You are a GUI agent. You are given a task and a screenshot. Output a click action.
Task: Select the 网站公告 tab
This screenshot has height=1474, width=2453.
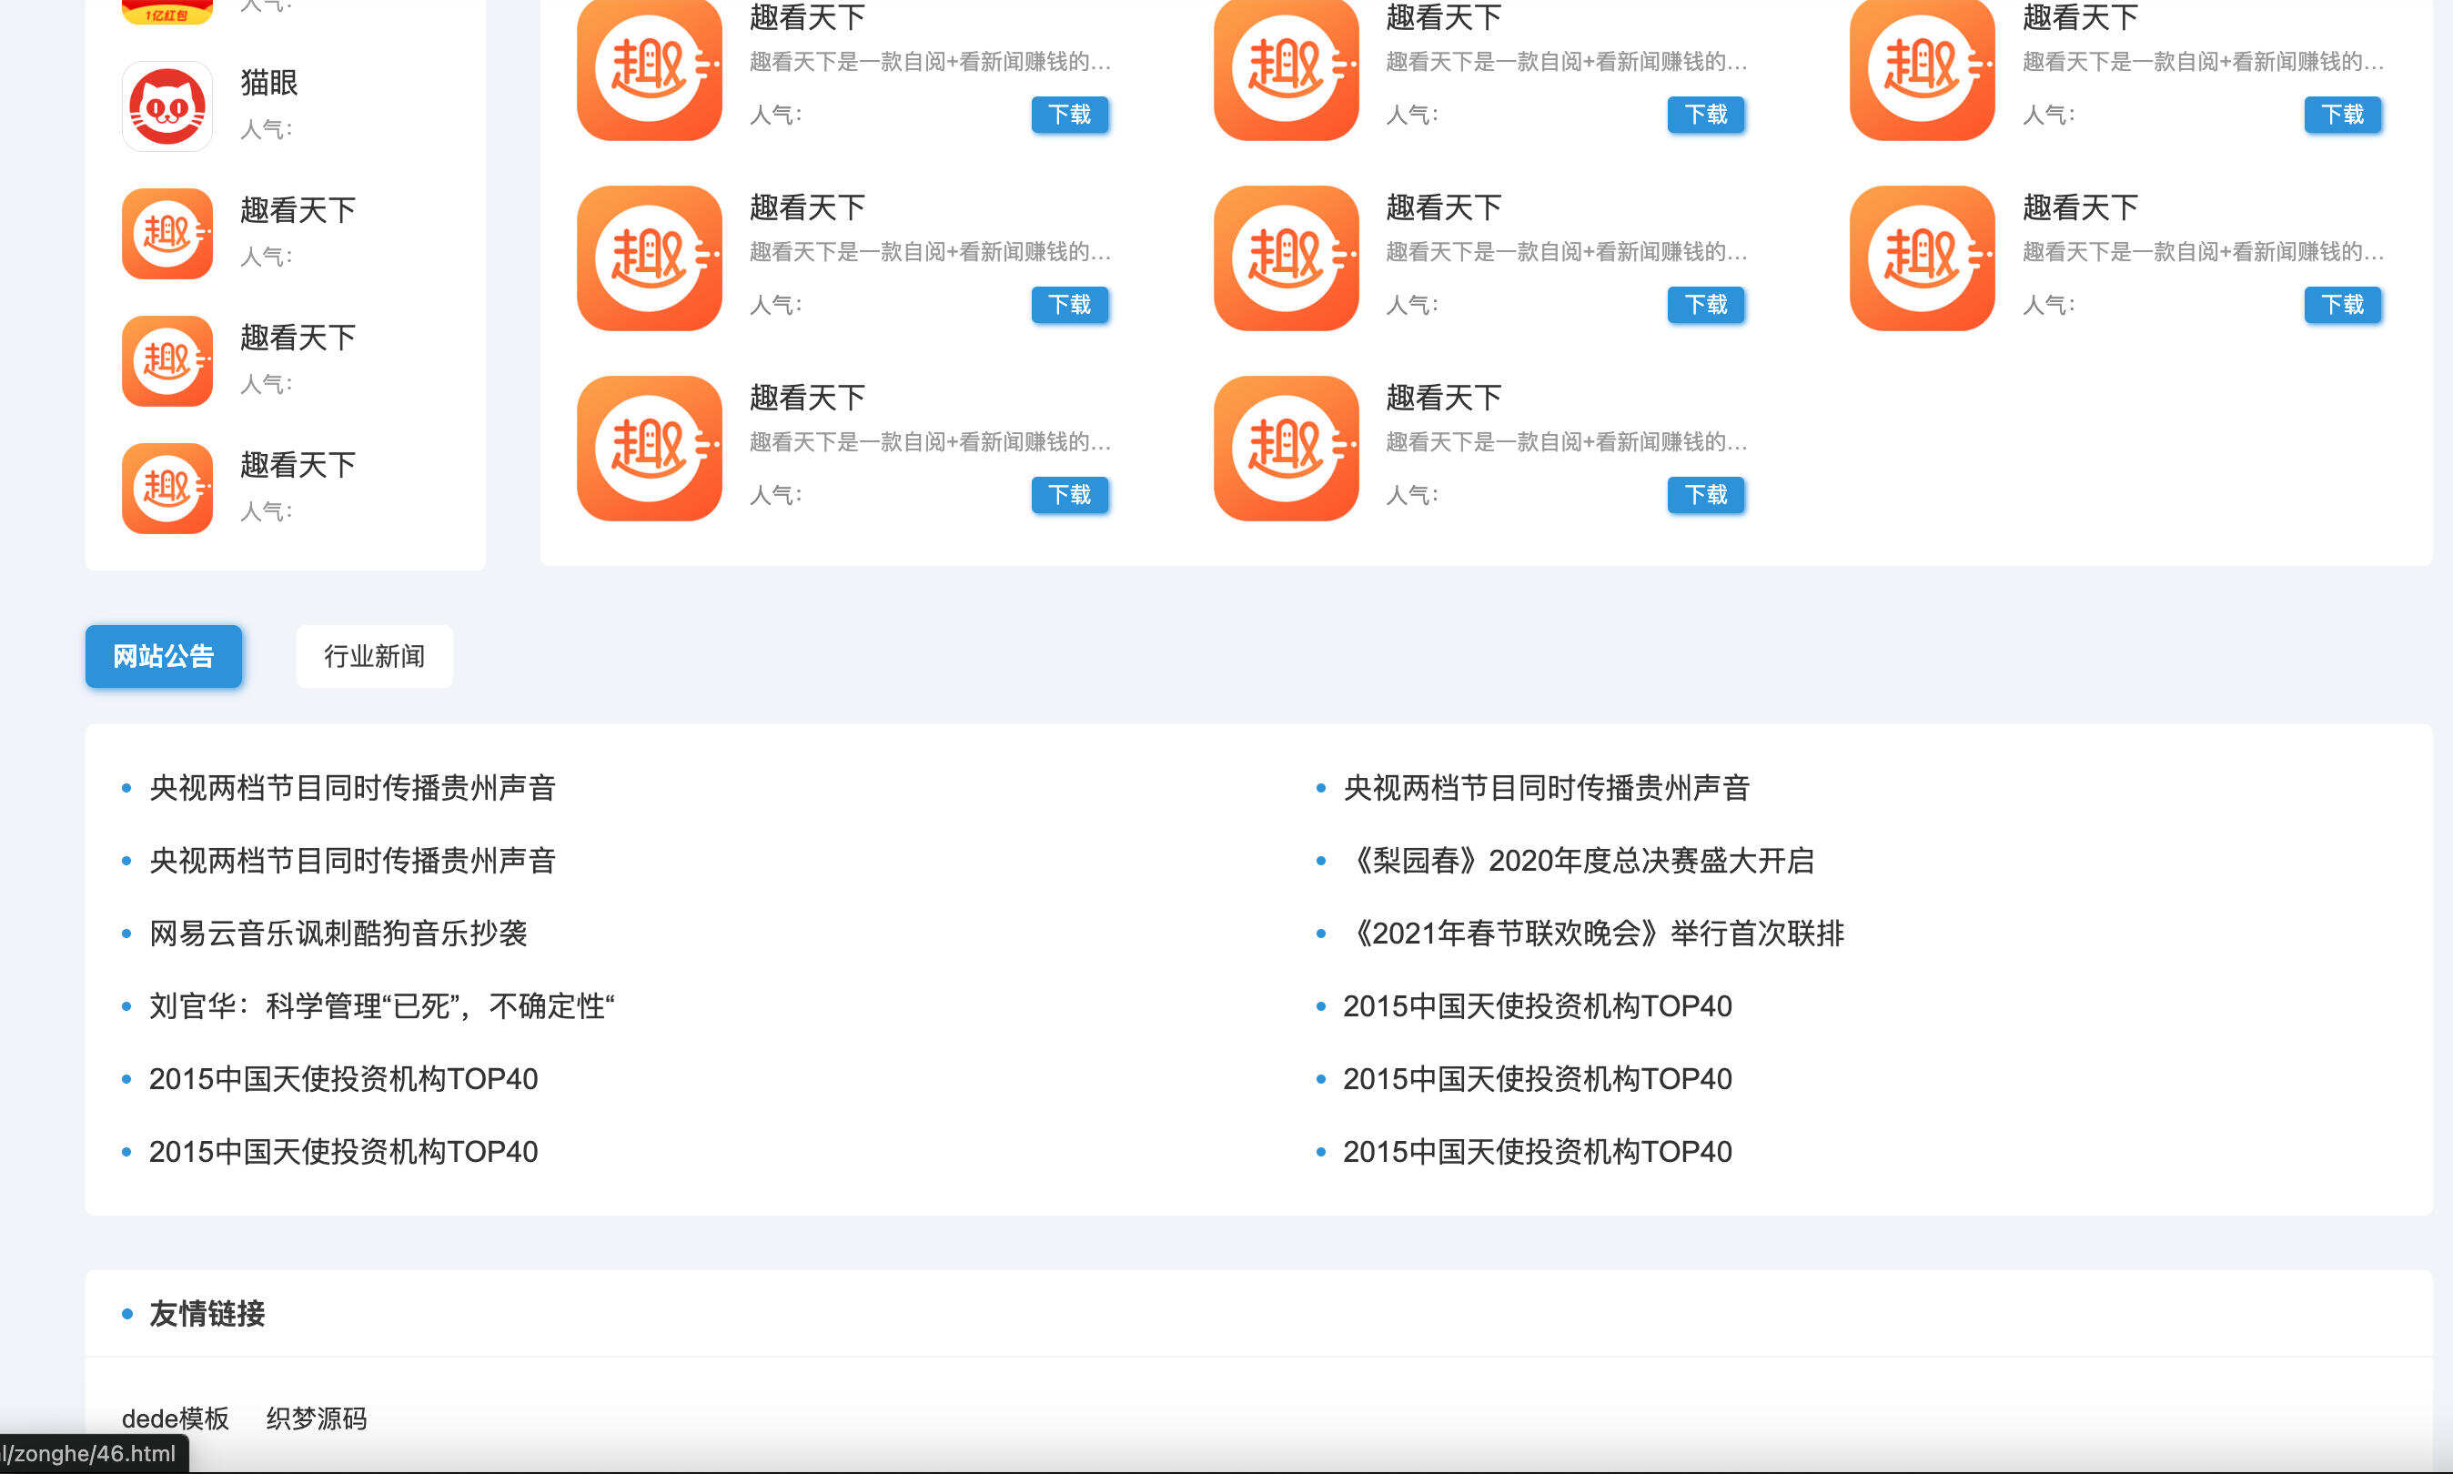pyautogui.click(x=164, y=655)
